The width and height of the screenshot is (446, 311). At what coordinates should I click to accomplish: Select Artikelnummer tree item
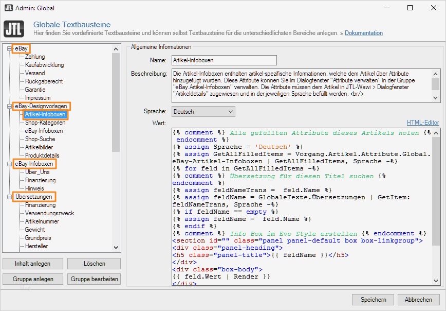42,221
